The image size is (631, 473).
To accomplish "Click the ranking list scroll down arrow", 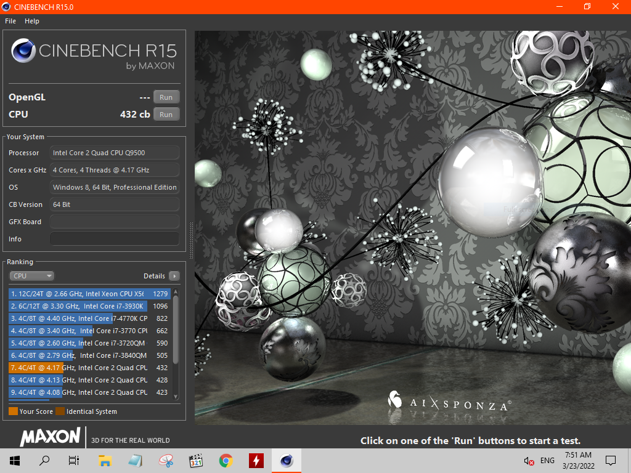I will pyautogui.click(x=176, y=397).
